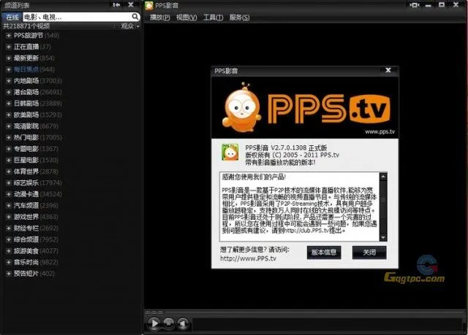Screen dimensions: 468x335
Task: Click the down arrow of the description scrollbar
Action: coord(383,237)
